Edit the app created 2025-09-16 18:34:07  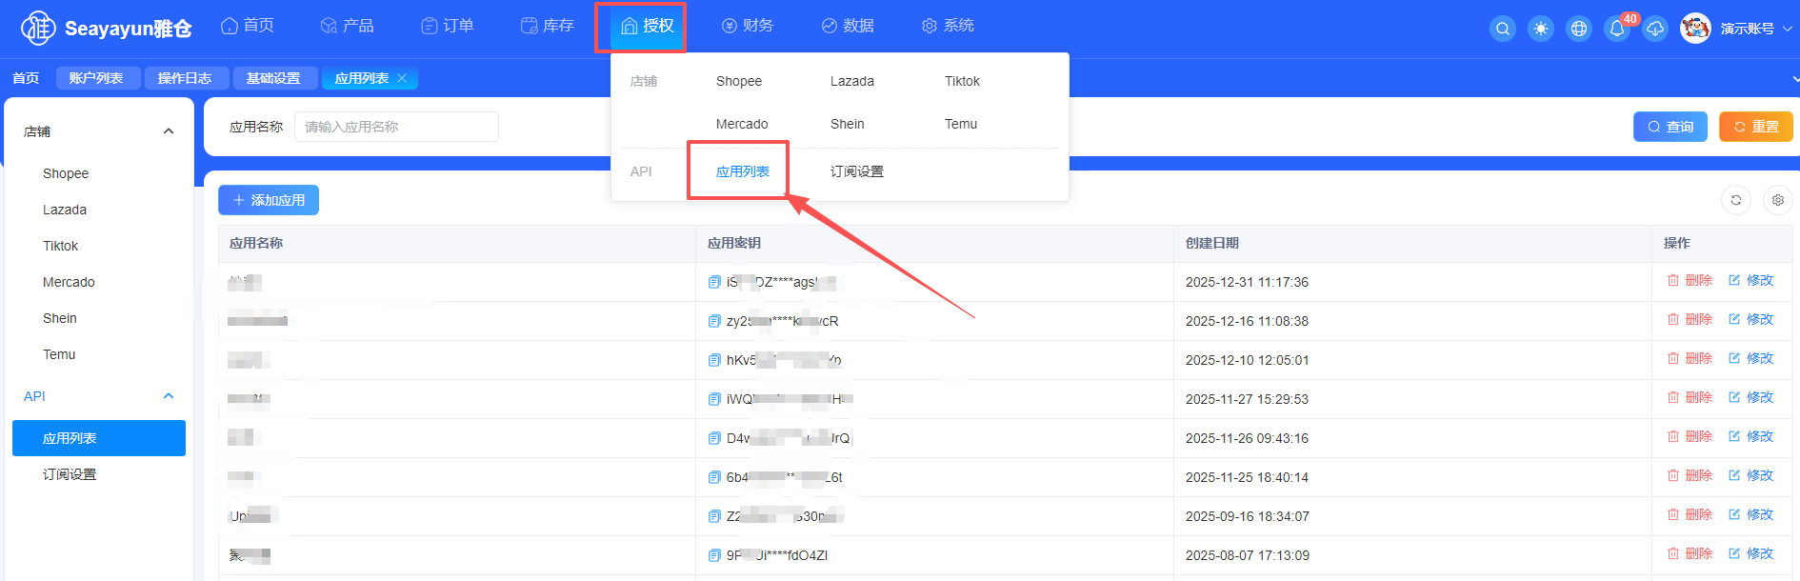click(1750, 514)
